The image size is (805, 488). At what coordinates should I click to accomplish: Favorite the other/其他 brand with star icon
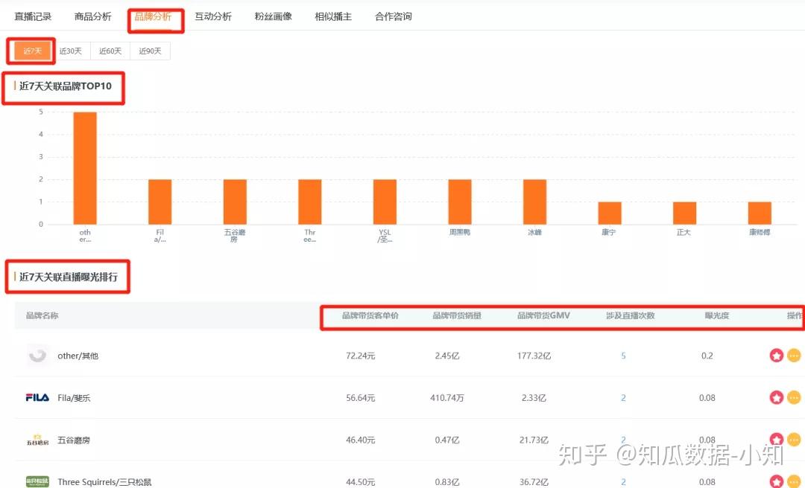click(x=776, y=356)
